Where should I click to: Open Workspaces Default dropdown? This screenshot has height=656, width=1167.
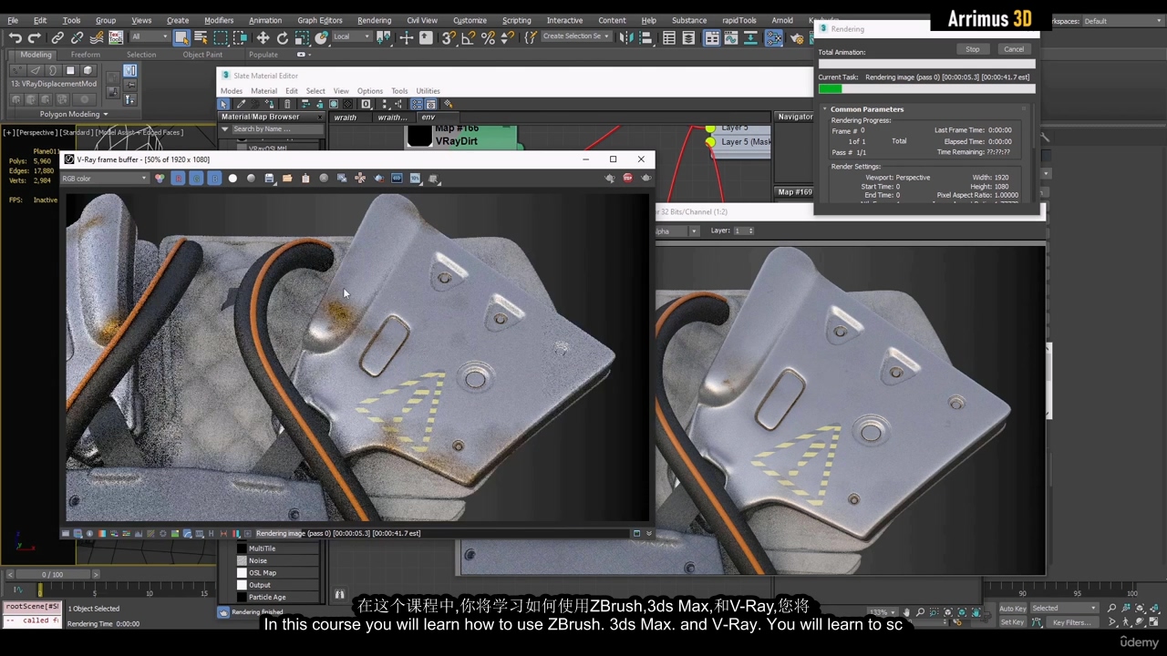tap(1121, 21)
